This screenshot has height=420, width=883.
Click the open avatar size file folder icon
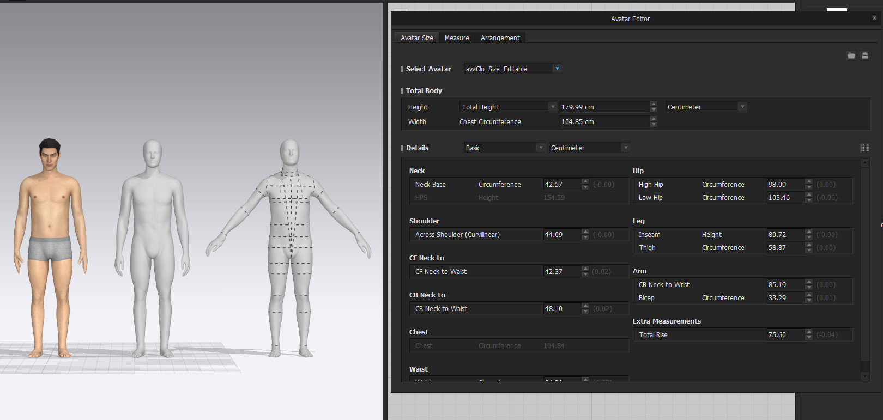[851, 56]
